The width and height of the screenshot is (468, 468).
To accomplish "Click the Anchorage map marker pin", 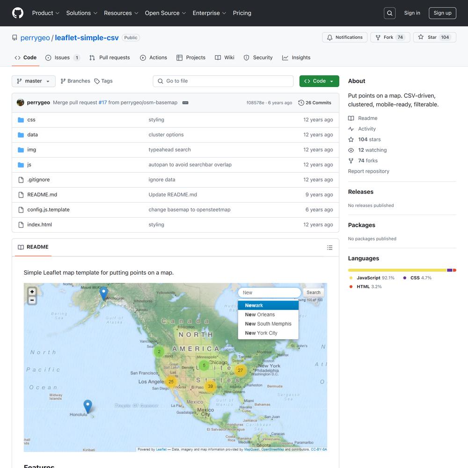I will [x=103, y=293].
